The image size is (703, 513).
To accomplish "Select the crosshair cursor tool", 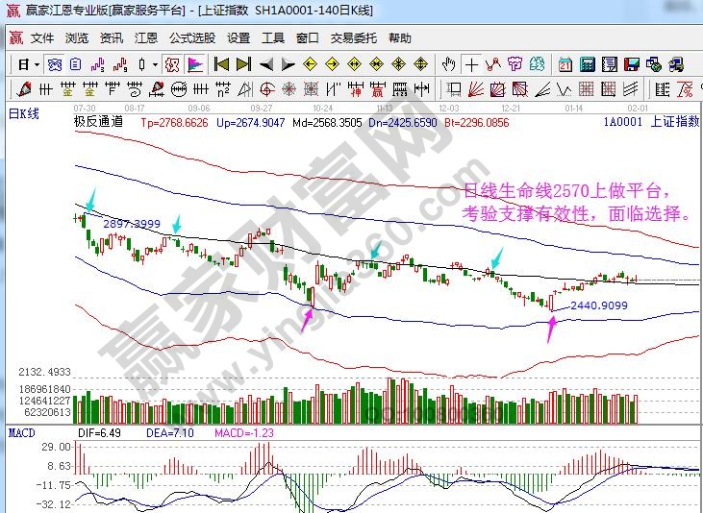I will (x=471, y=64).
